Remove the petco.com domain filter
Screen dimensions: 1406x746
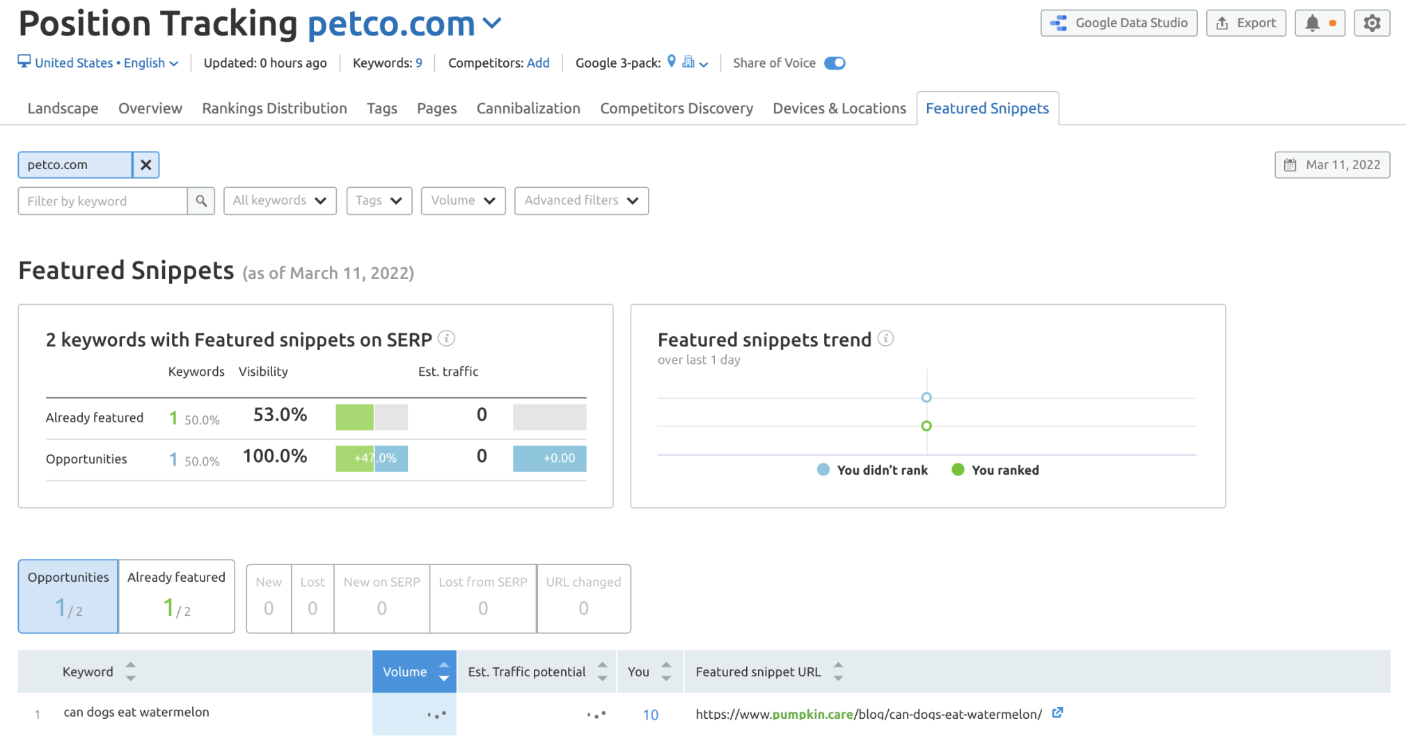pyautogui.click(x=145, y=165)
